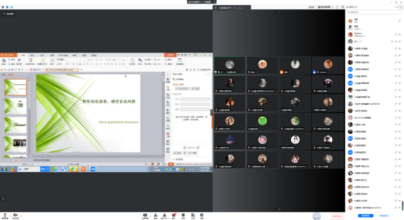
Task: Open the meeting chat icon
Action: (x=173, y=216)
